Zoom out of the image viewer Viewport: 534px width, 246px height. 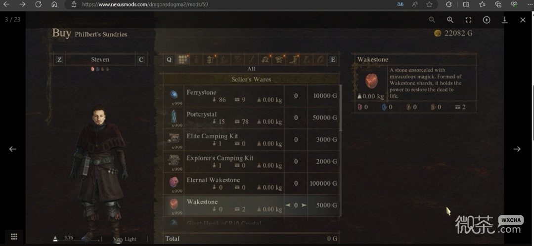(x=432, y=20)
